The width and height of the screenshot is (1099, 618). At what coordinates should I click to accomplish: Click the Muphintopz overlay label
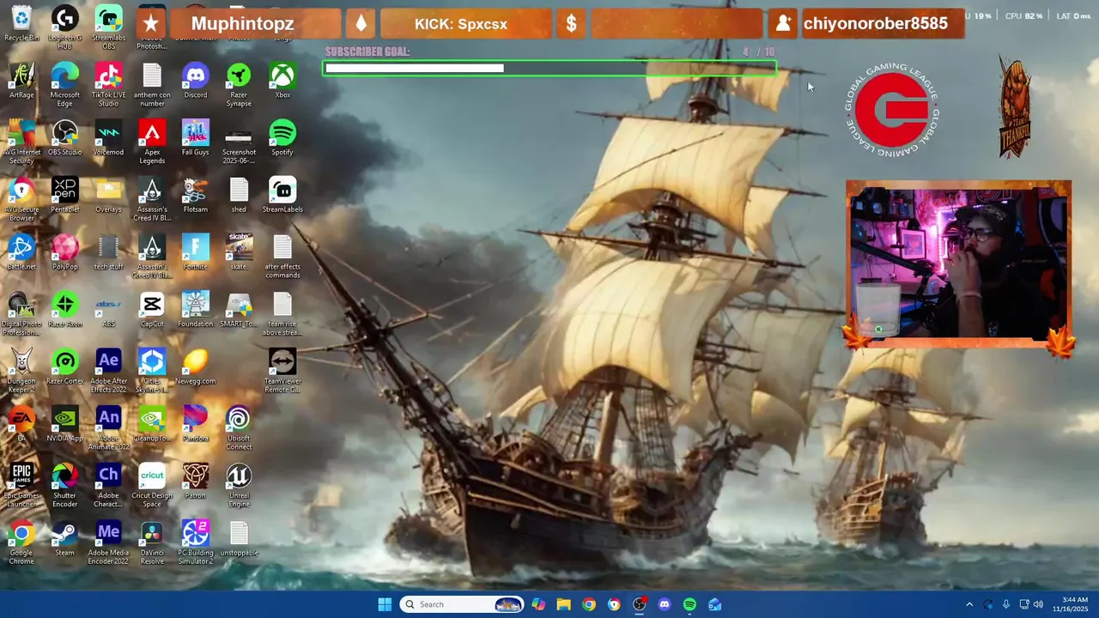tap(242, 24)
